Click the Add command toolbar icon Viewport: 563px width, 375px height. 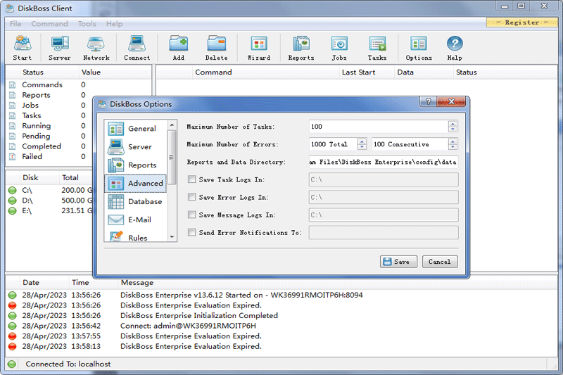[178, 48]
